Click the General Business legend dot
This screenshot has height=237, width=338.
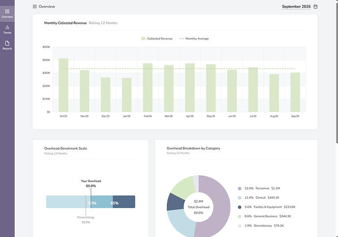[x=240, y=216]
